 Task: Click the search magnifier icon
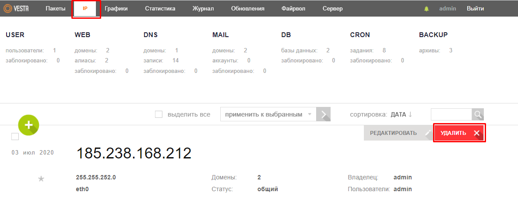click(x=478, y=114)
